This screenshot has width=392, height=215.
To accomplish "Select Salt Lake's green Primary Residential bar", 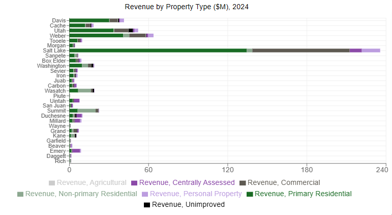I will coord(158,50).
